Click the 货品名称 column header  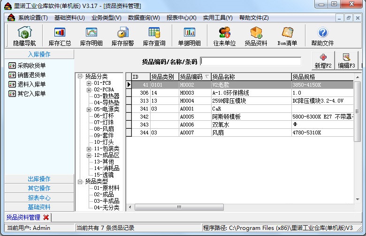click(x=251, y=77)
